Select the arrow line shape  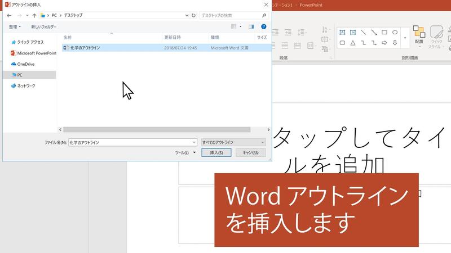[x=374, y=33]
